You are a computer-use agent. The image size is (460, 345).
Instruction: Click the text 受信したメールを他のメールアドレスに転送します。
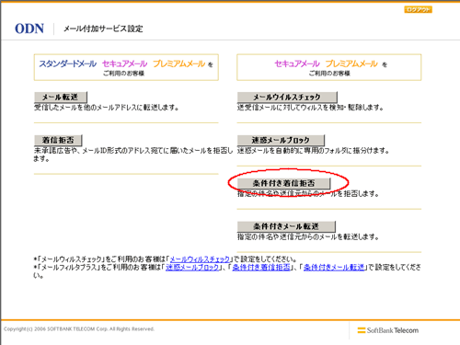[x=106, y=108]
